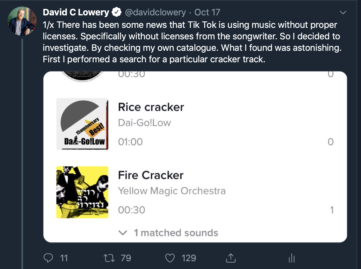Viewport: 361px width, 269px height.
Task: Open the tweet options caret menu
Action: (x=343, y=13)
